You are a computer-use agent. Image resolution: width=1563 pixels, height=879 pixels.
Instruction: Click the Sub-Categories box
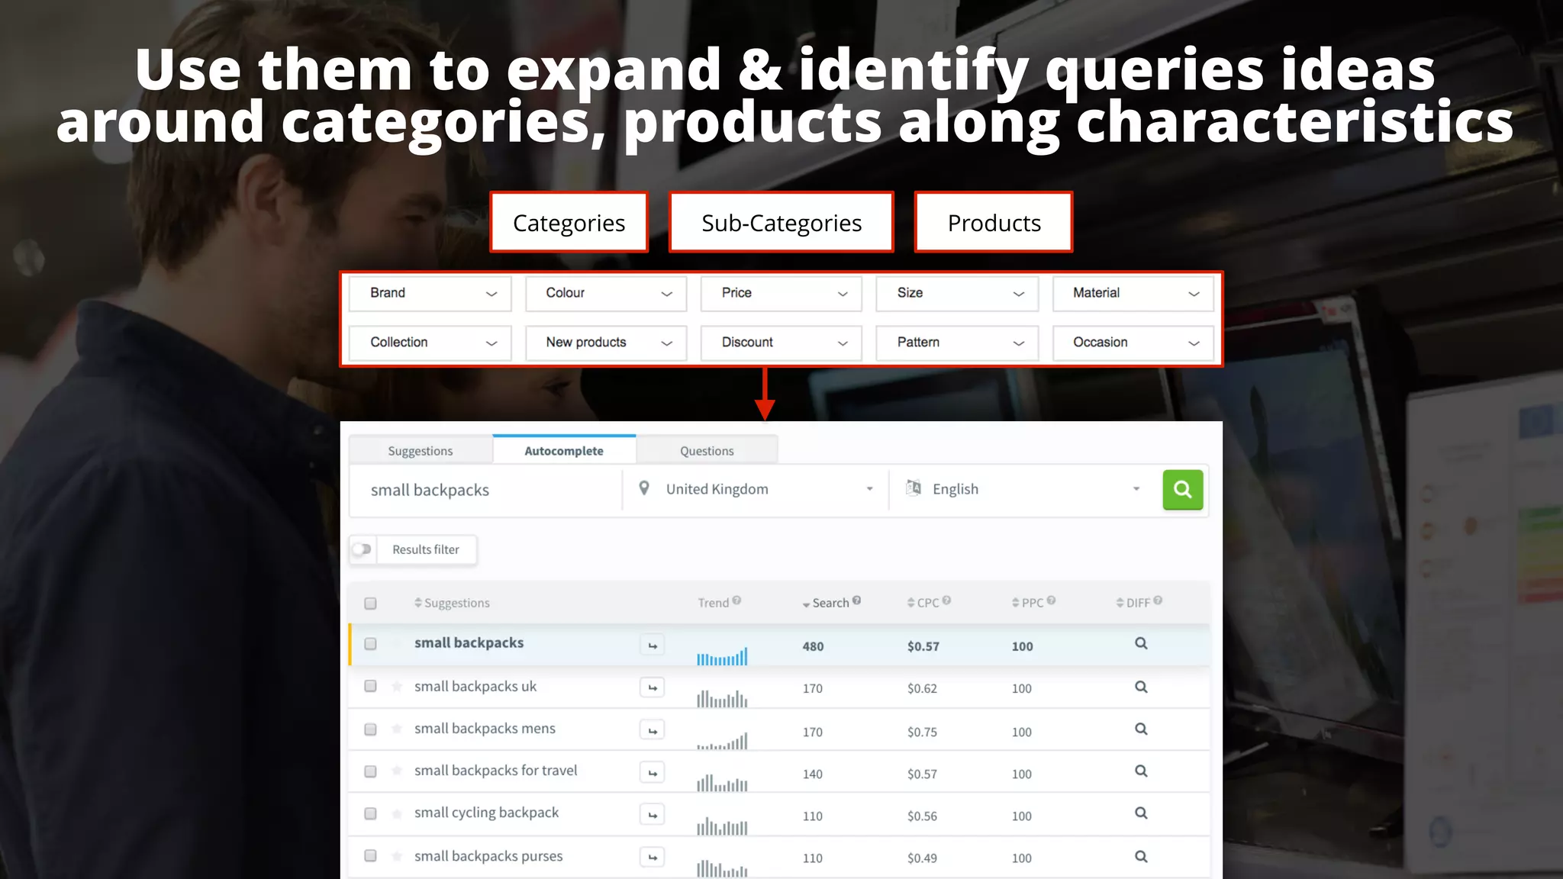[x=781, y=222]
